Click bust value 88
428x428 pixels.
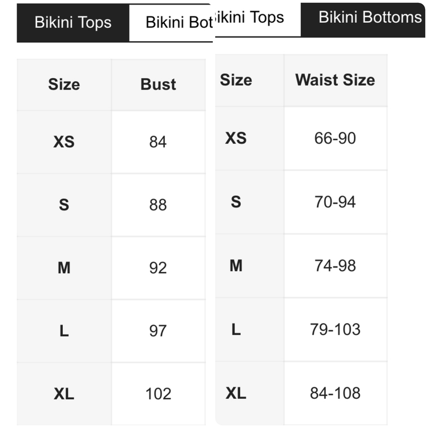158,205
